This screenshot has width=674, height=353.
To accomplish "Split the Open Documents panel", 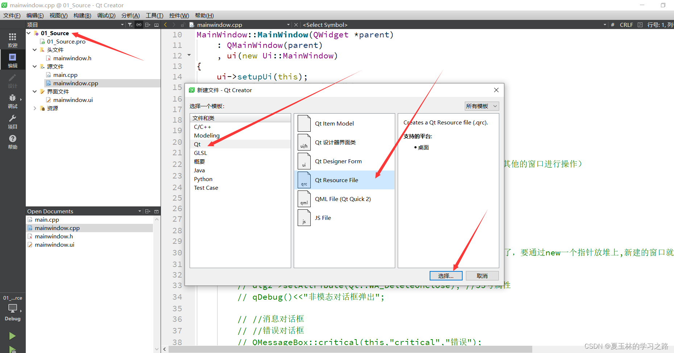I will click(x=148, y=211).
